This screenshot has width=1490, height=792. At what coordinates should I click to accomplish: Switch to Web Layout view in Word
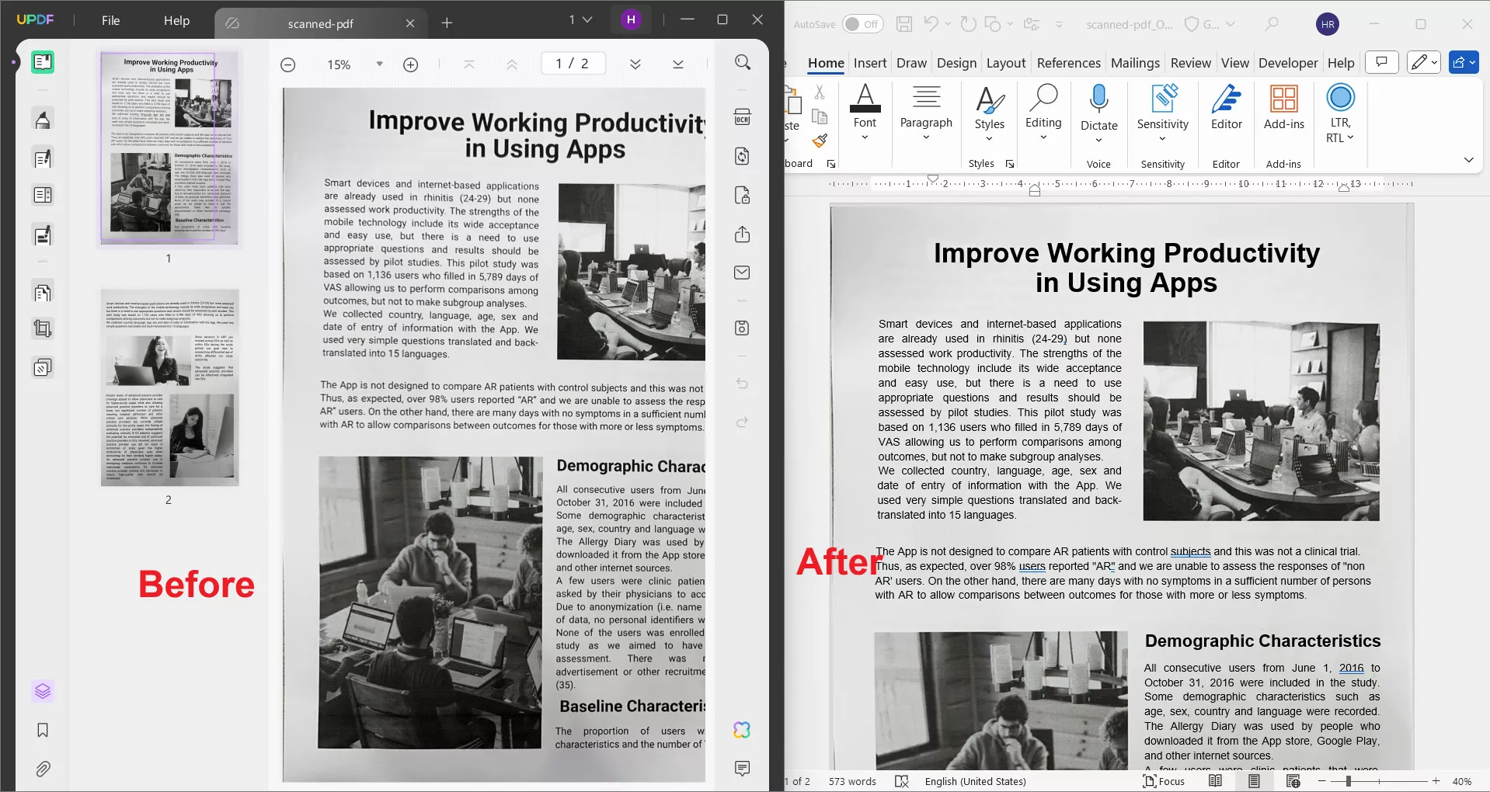[x=1293, y=781]
